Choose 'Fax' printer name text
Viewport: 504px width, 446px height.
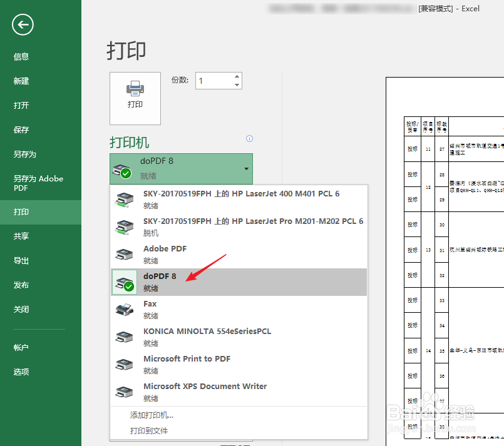150,304
